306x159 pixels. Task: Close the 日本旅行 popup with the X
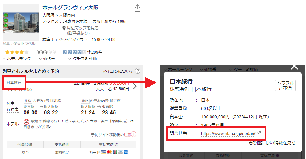[x=294, y=67]
